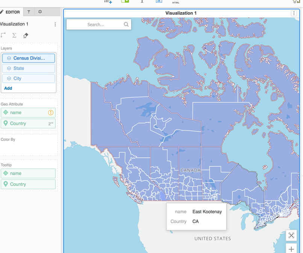
Task: Click the fit-to-extent map button
Action: point(291,235)
